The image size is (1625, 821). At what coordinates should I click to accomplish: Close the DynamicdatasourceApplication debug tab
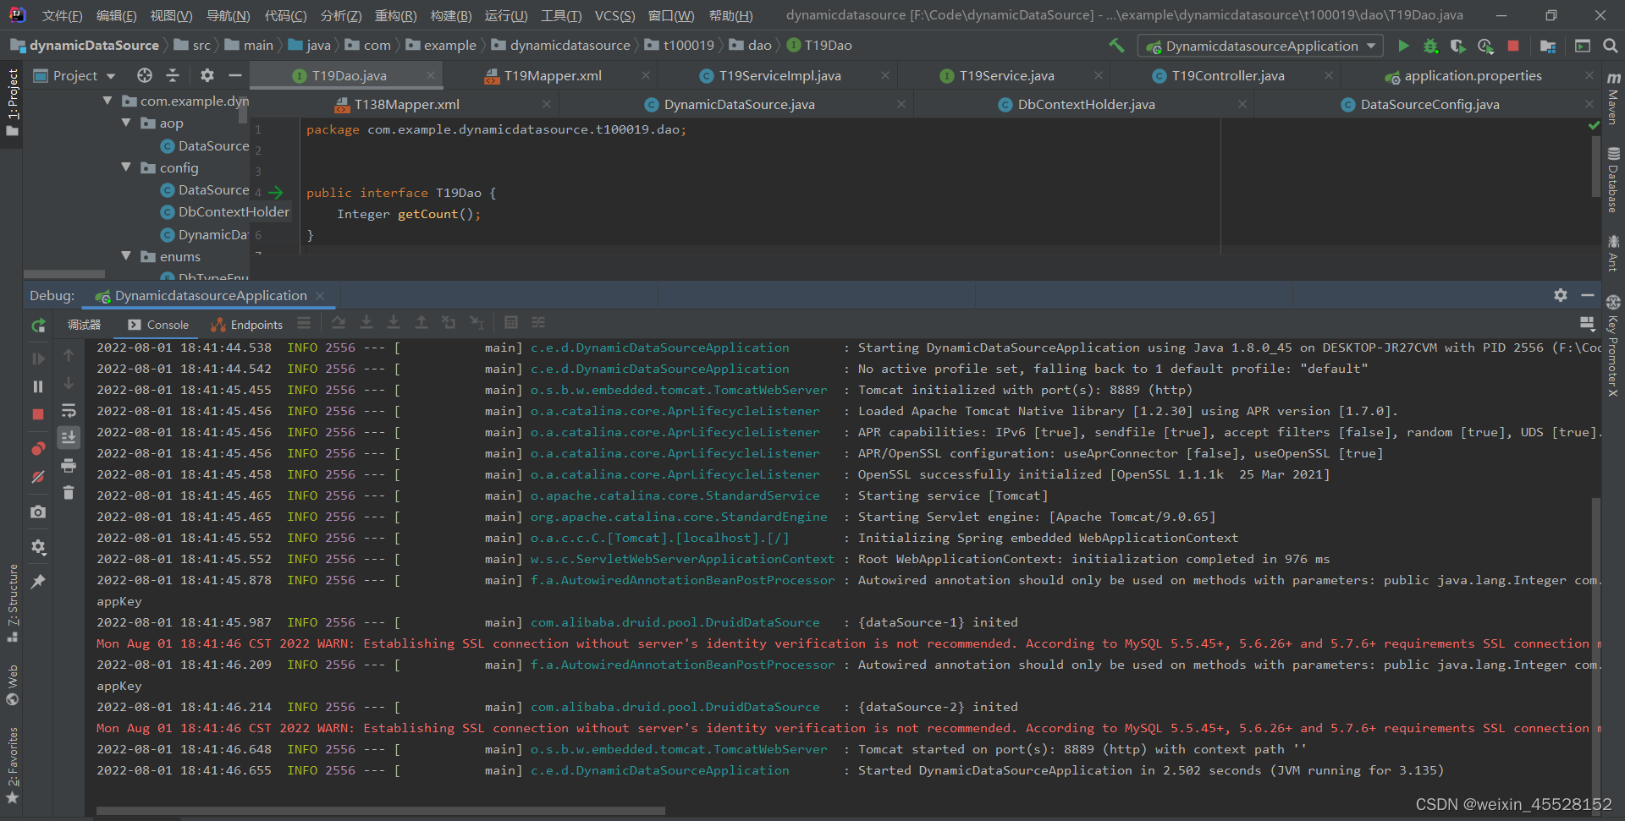tap(320, 295)
